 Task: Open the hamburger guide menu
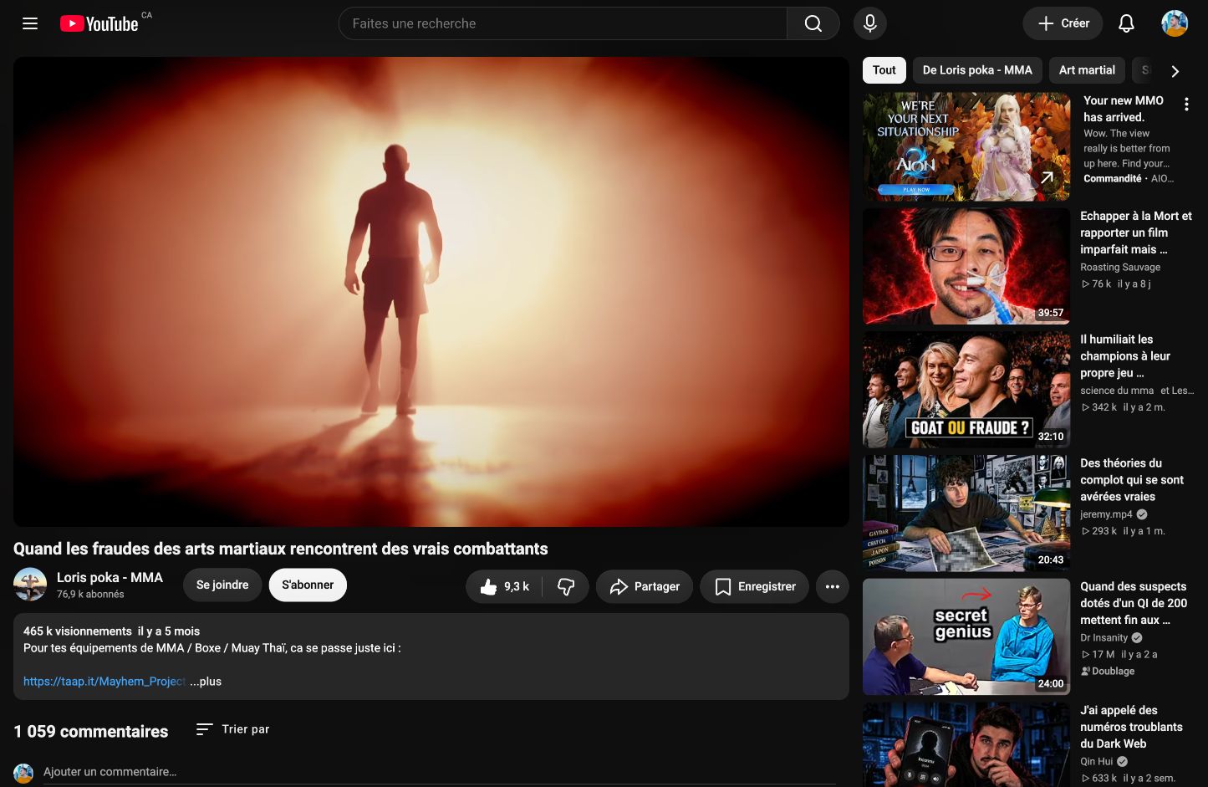click(x=30, y=23)
